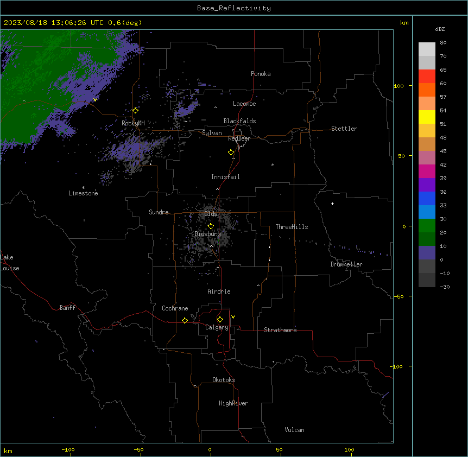
Task: Select the magenta 39-42 dBZ legend swatch
Action: (x=427, y=171)
